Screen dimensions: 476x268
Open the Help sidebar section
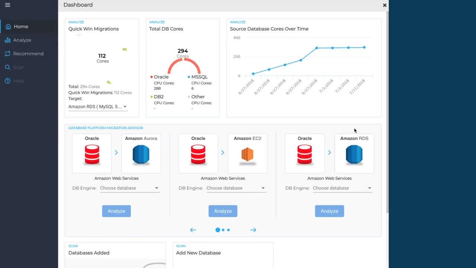(29, 81)
